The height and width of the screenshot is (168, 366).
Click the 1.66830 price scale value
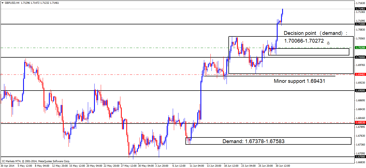coord(360,162)
